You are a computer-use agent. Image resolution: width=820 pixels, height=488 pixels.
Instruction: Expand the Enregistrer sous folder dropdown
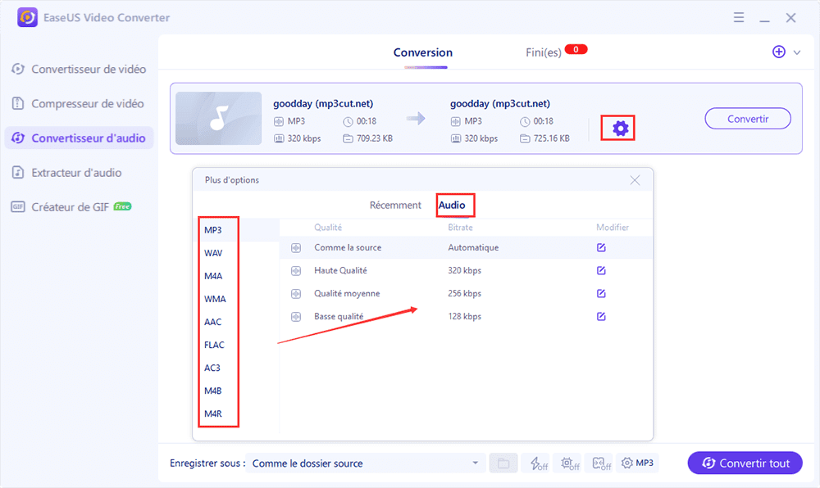[x=475, y=463]
